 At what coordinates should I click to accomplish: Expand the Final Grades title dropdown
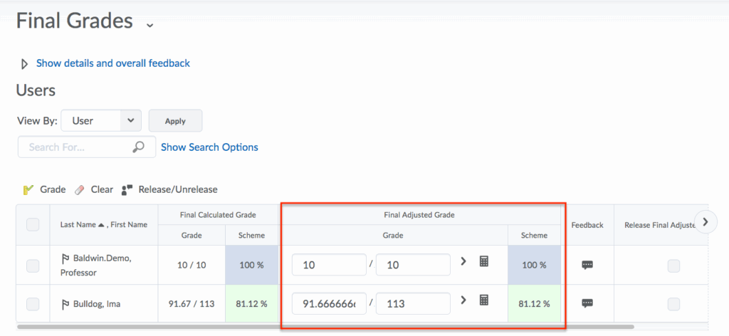[x=150, y=25]
